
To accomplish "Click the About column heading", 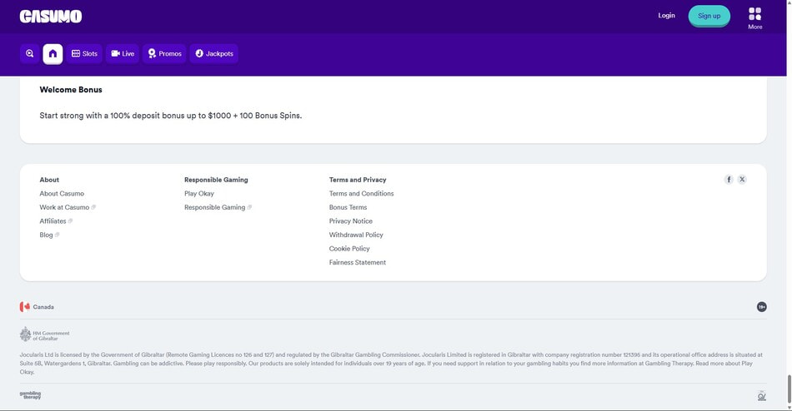I will pos(49,180).
